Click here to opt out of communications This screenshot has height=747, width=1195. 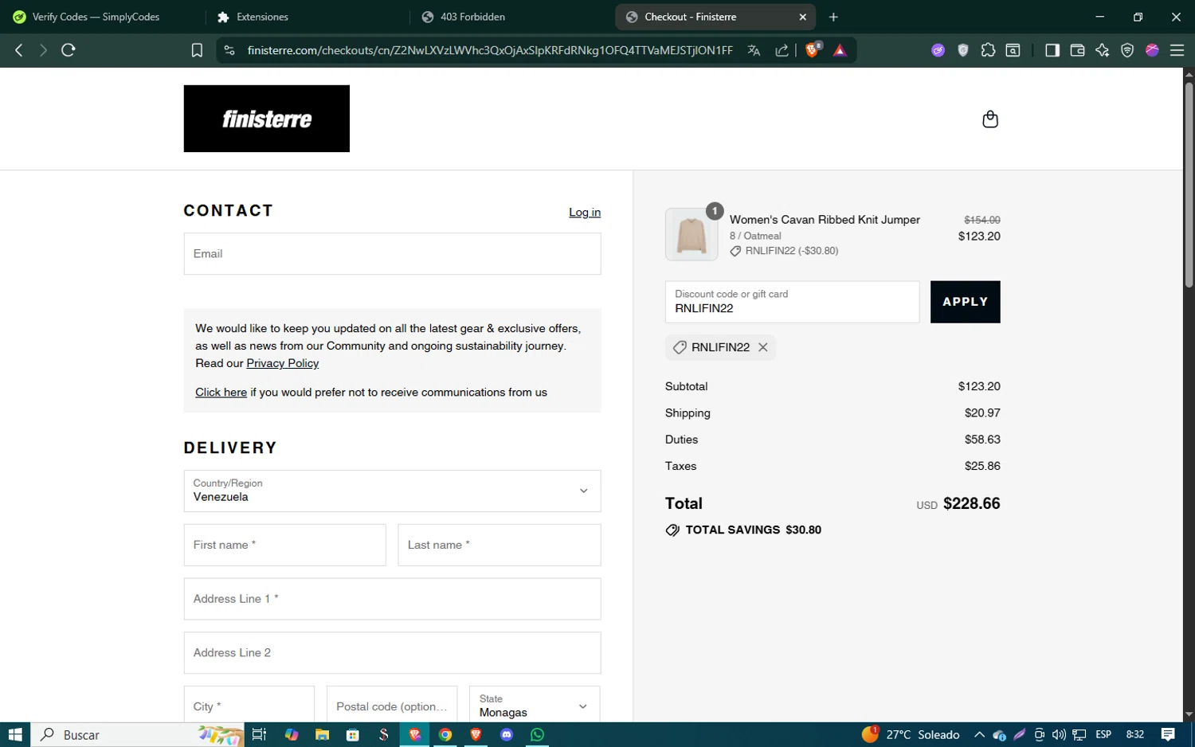221,392
